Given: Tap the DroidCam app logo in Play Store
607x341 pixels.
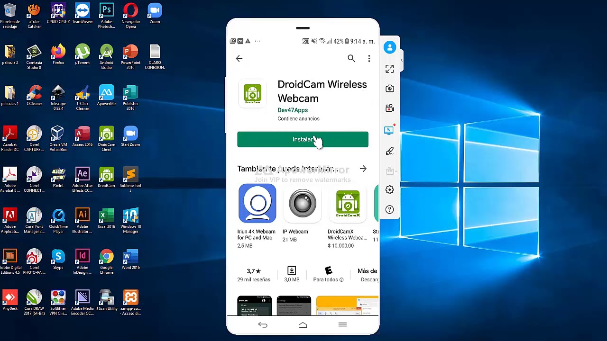Looking at the screenshot, I should pos(253,94).
